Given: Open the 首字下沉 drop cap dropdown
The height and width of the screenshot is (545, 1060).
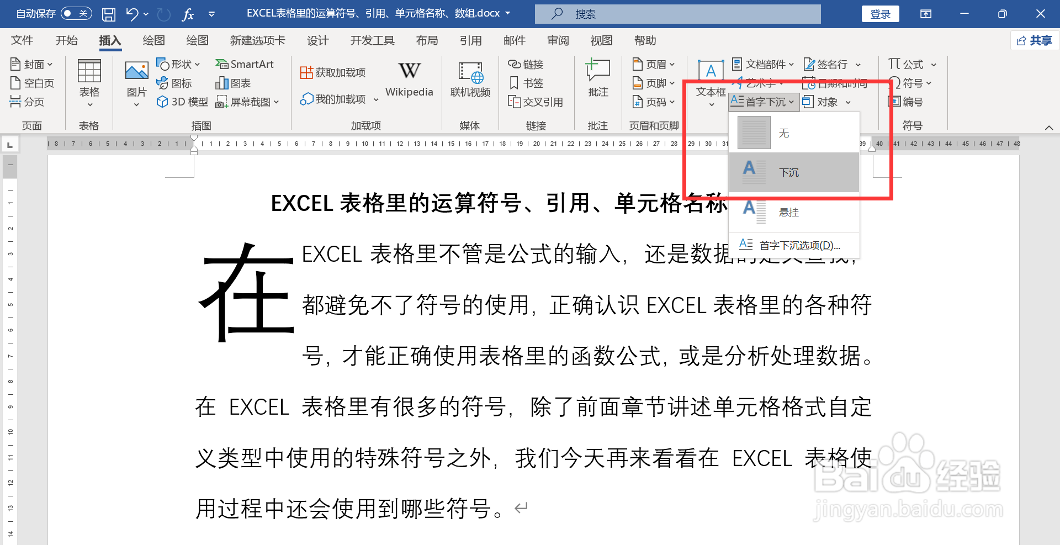Looking at the screenshot, I should point(763,102).
